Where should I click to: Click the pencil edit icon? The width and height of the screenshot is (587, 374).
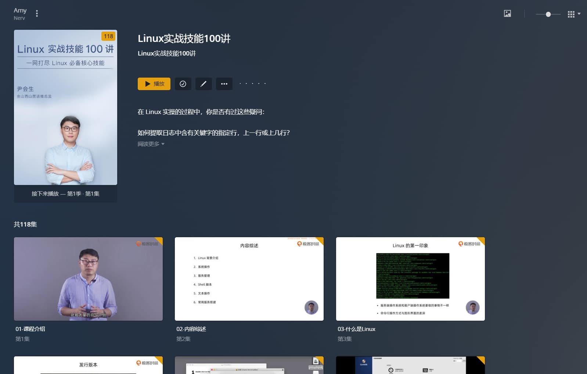point(204,84)
